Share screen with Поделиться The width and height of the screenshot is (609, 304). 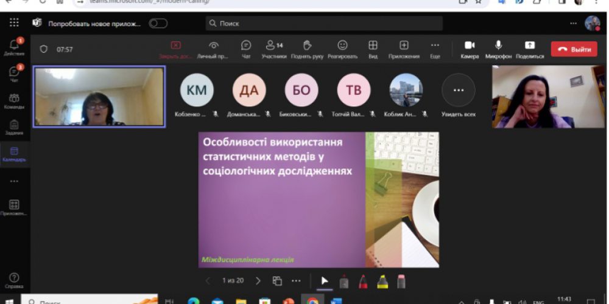pyautogui.click(x=529, y=49)
